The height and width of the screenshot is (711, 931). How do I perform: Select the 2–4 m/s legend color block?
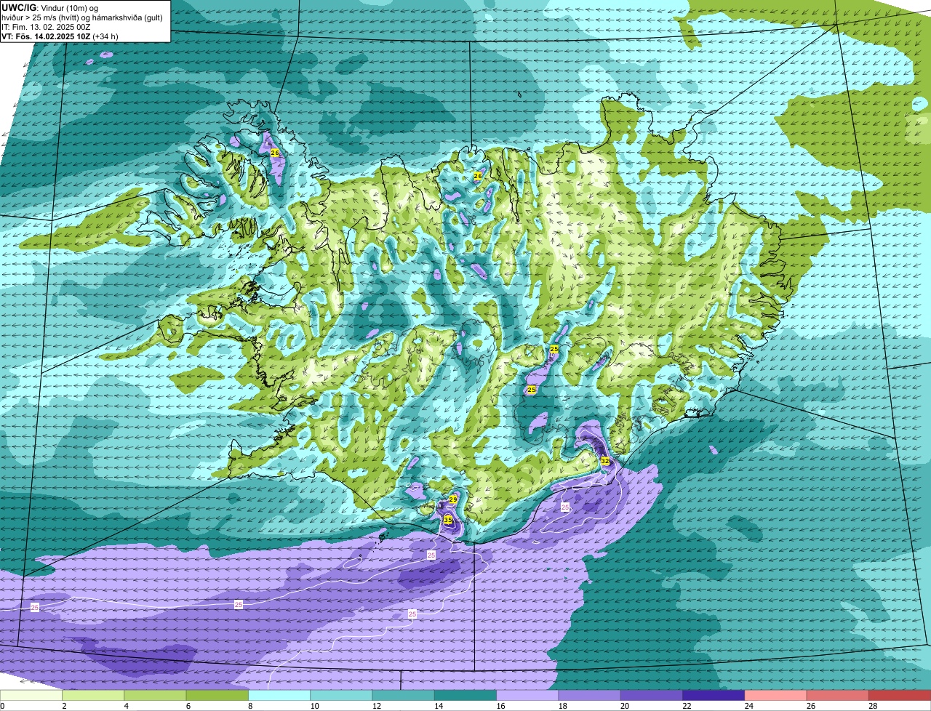(x=93, y=695)
